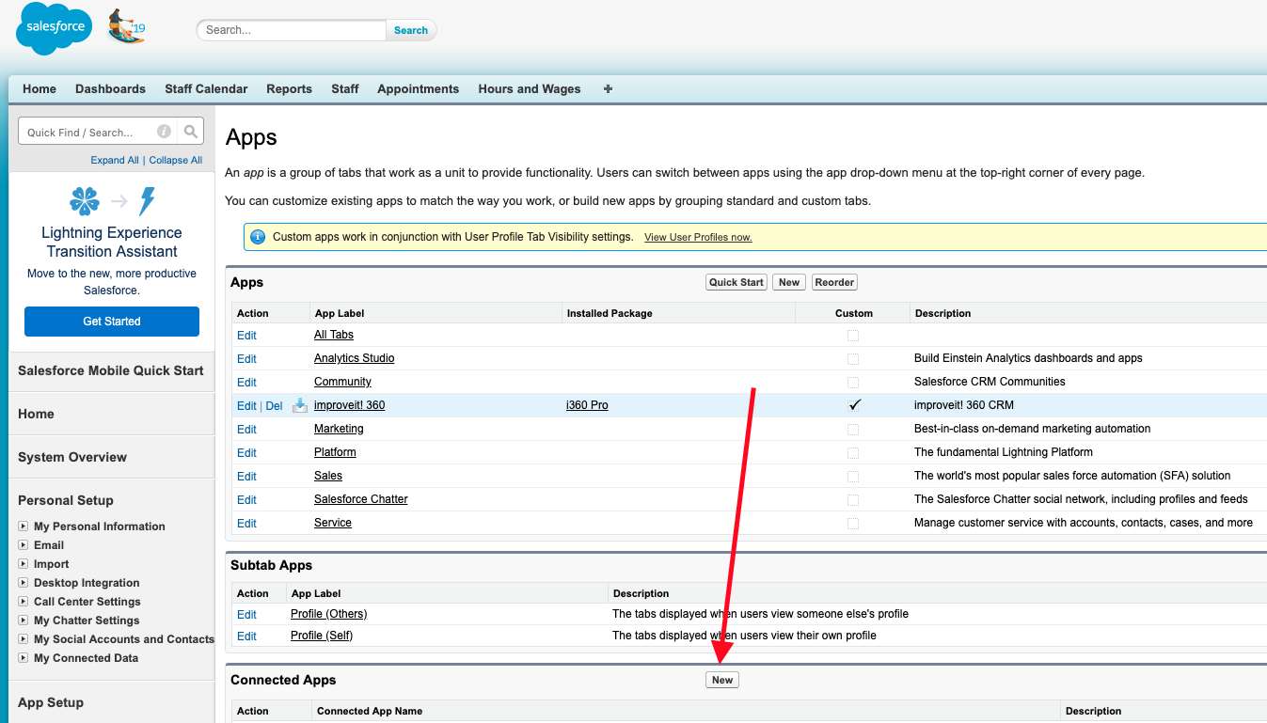This screenshot has height=723, width=1267.
Task: Open the Sales app label link
Action: click(328, 476)
